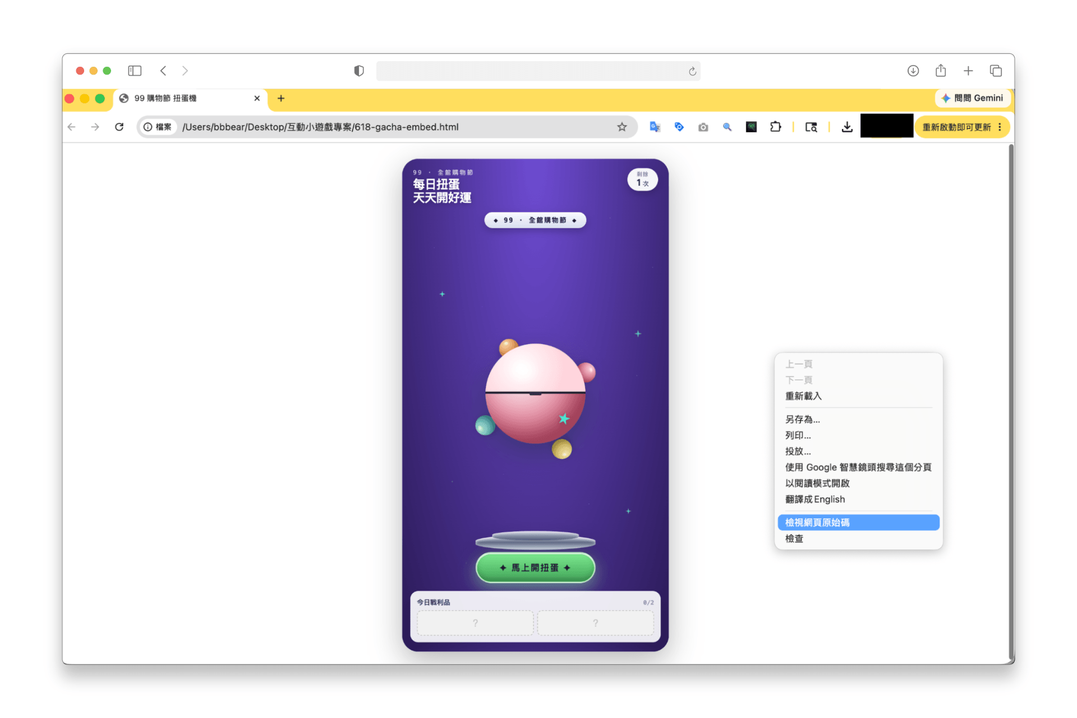Select the 99 購物節 扭蛋機 tab

coord(191,98)
